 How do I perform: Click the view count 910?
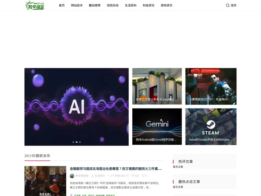pyautogui.click(x=137, y=176)
